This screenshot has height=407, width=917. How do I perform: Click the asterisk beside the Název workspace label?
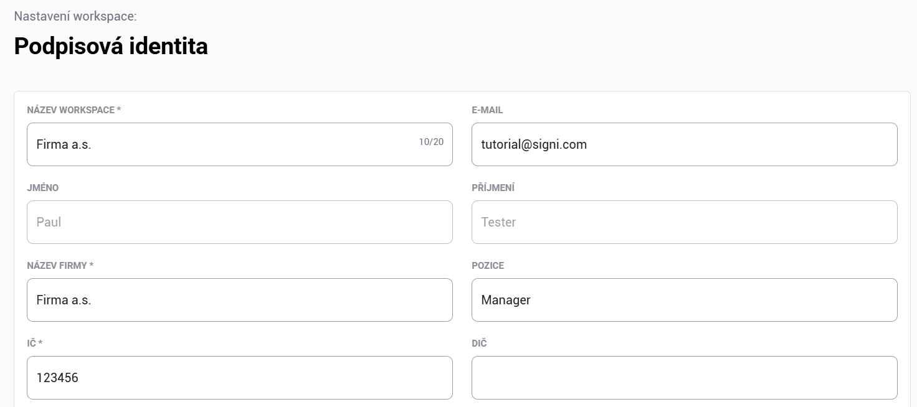(x=119, y=110)
